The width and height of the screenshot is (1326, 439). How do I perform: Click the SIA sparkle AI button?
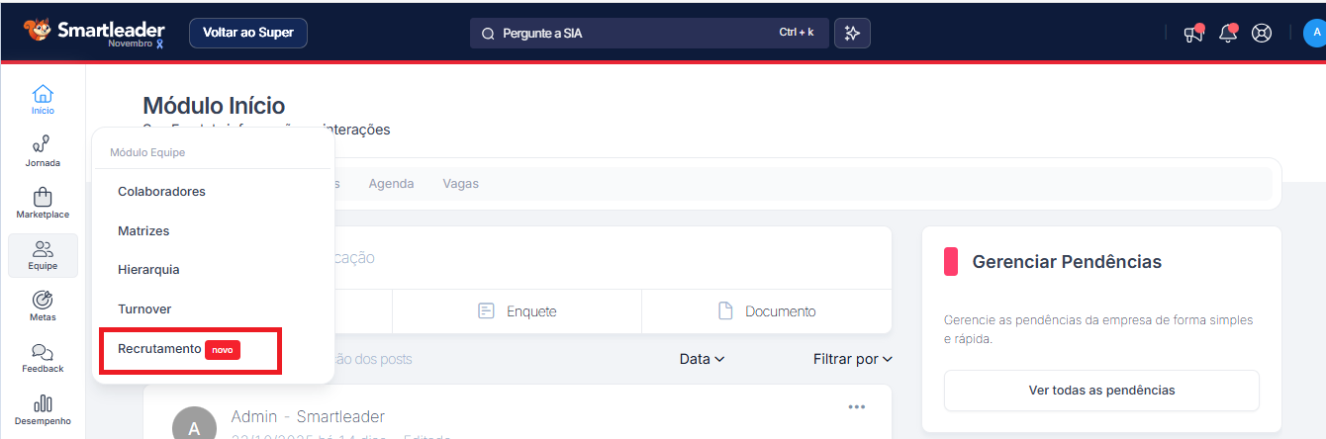click(x=852, y=33)
